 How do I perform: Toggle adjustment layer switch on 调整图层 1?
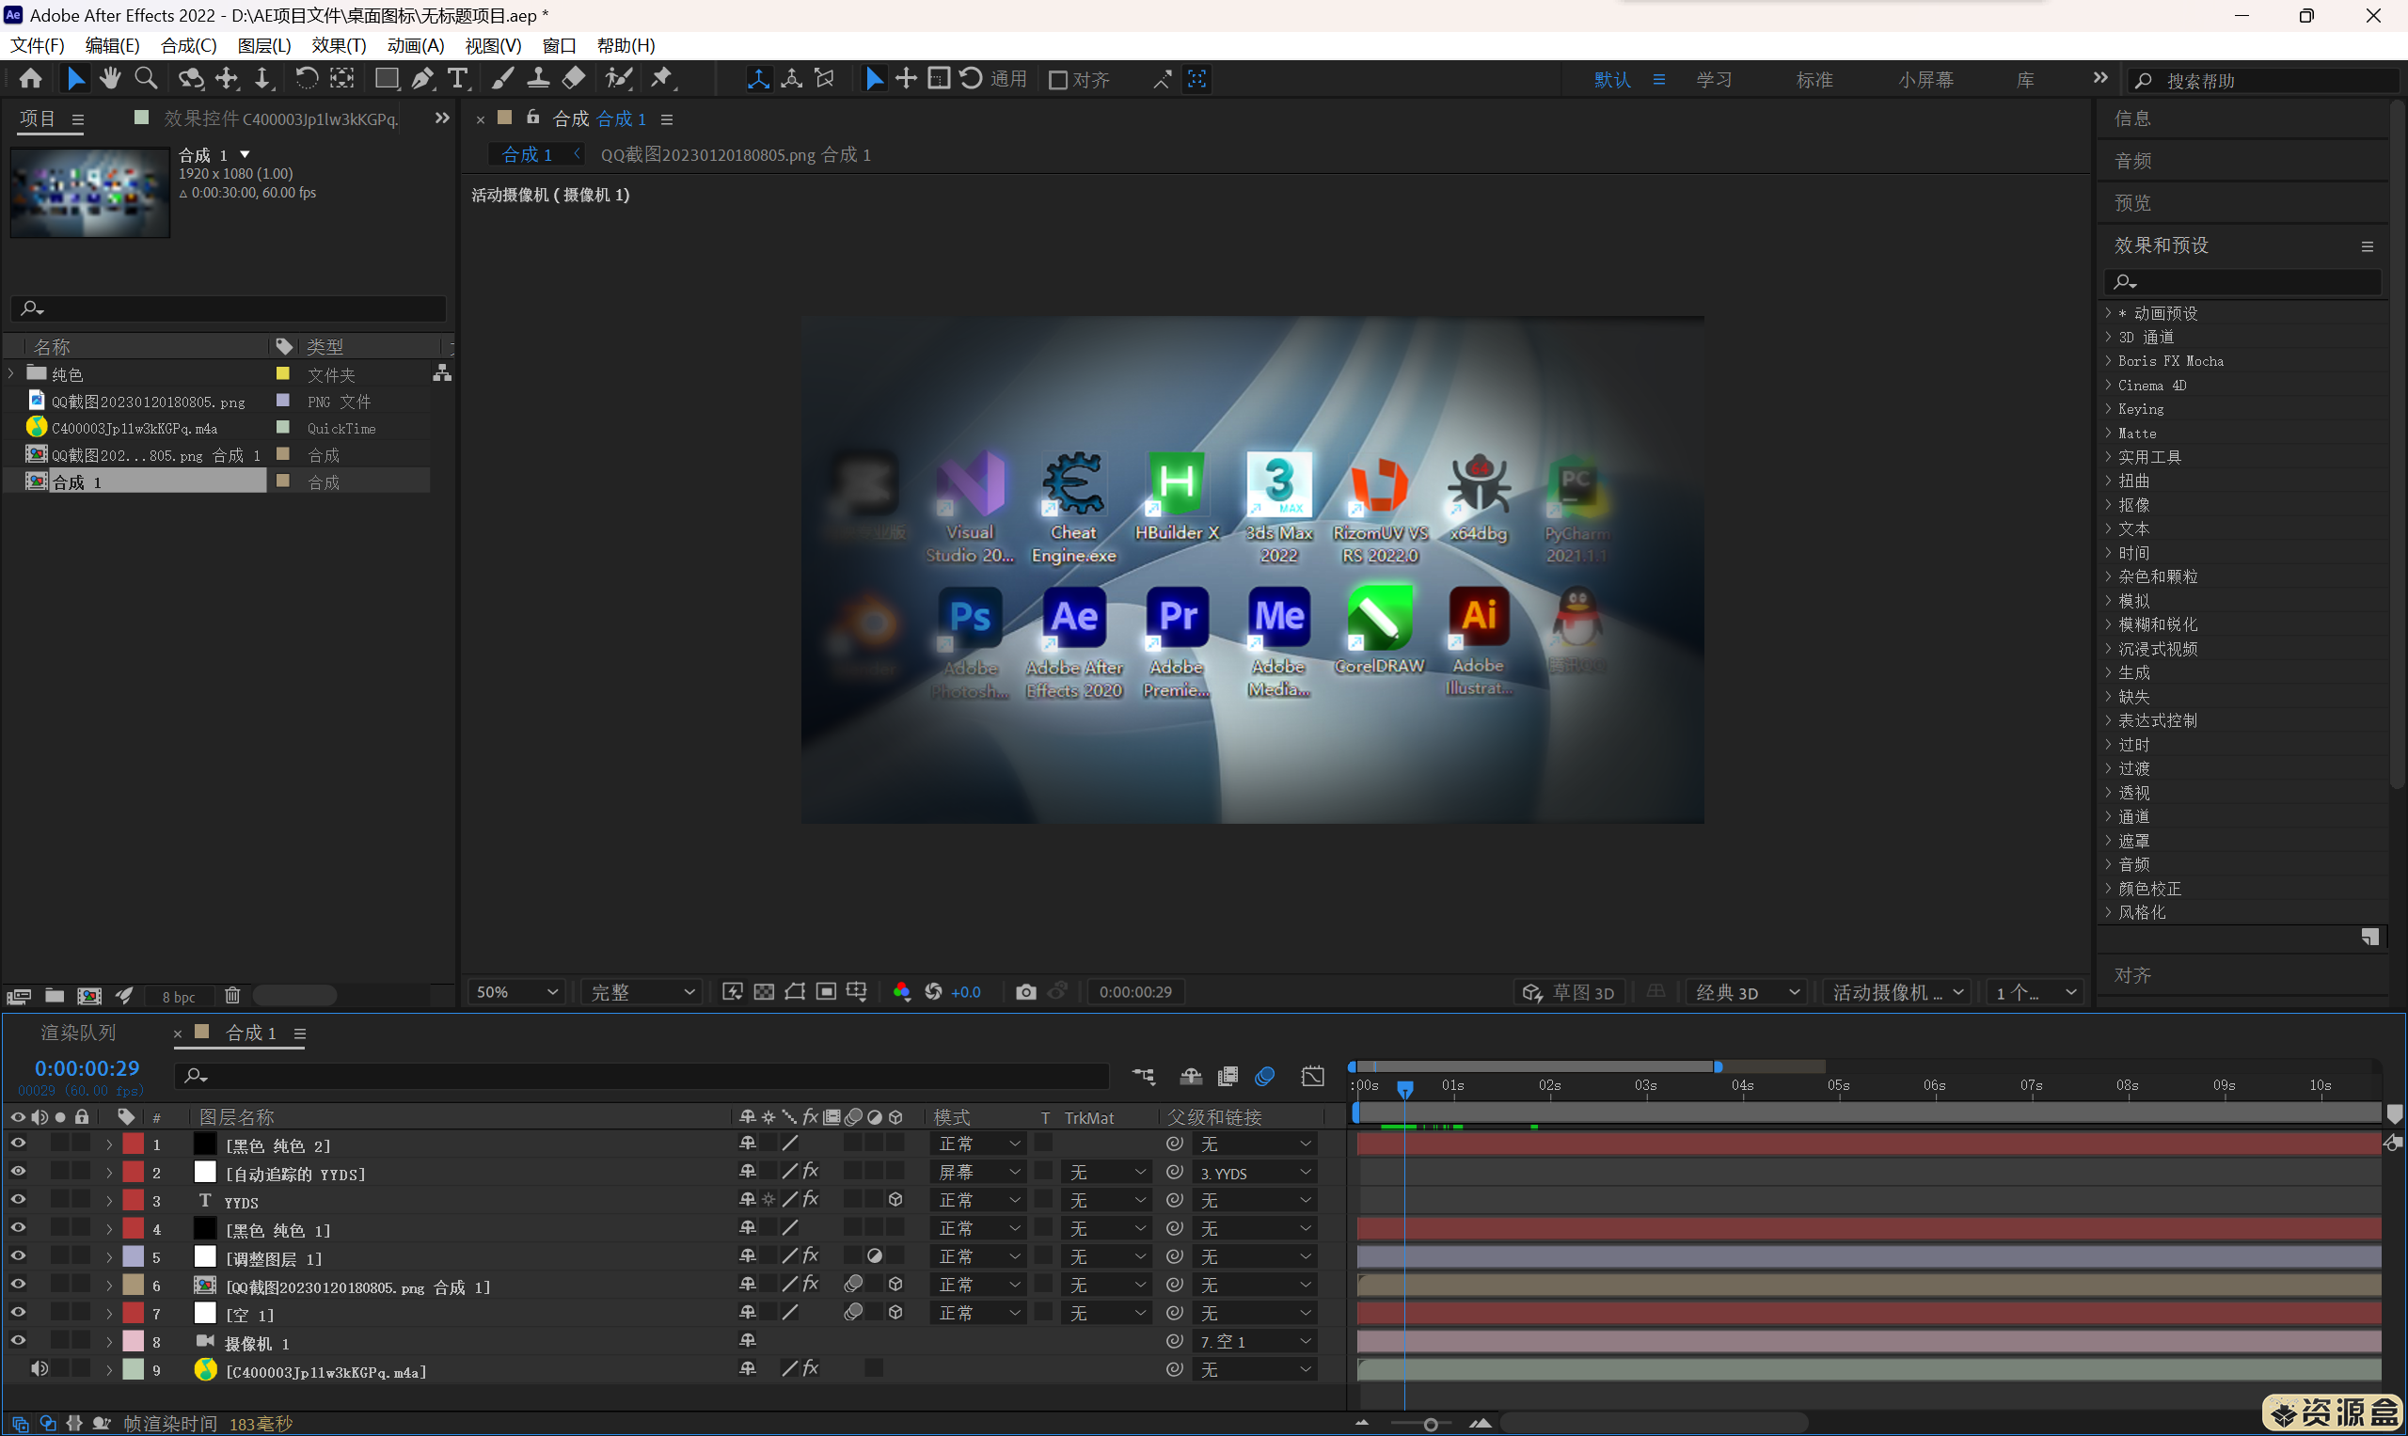coord(875,1256)
